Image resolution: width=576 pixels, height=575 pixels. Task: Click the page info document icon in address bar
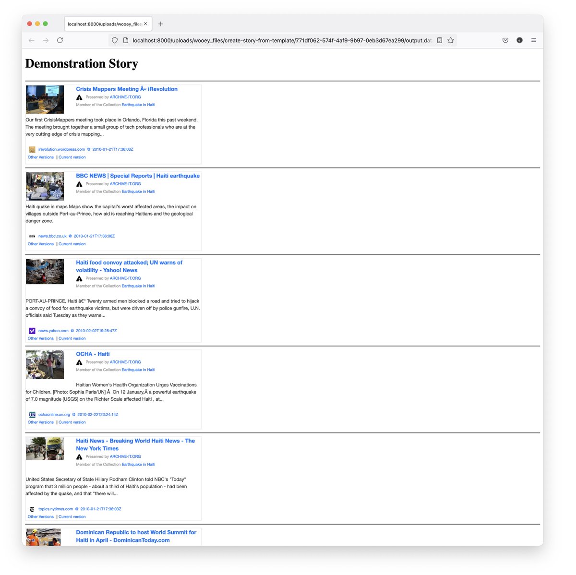point(126,40)
